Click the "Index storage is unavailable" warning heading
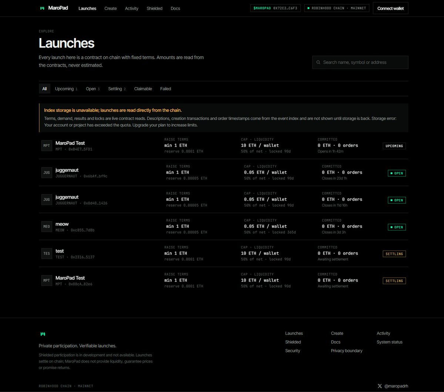 pos(113,110)
